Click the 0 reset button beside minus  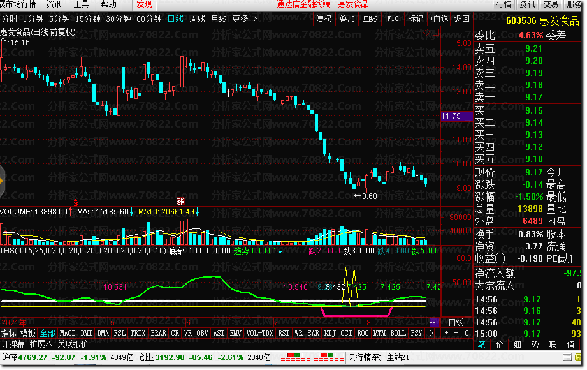coord(467,333)
